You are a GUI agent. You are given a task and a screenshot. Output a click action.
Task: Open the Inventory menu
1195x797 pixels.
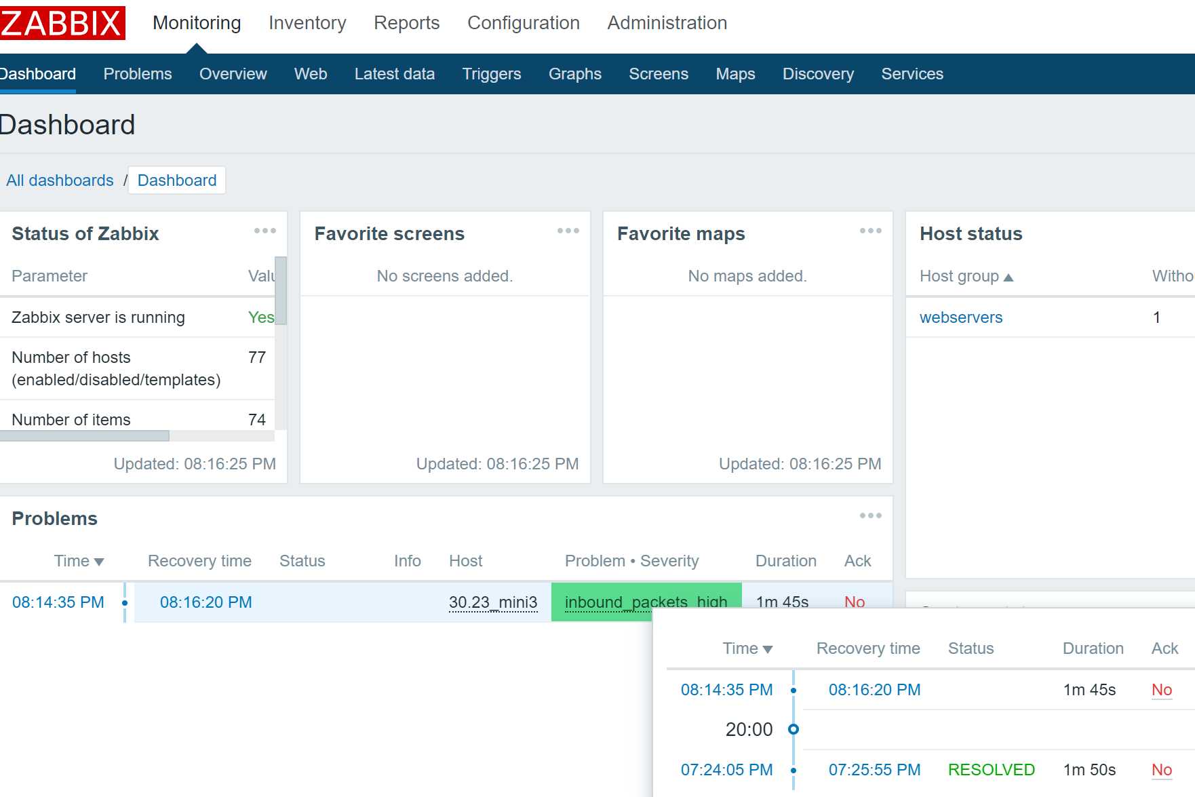[307, 23]
